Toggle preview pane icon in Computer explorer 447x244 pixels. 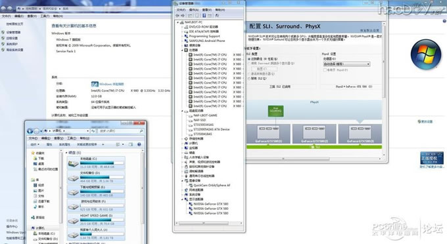click(x=131, y=144)
